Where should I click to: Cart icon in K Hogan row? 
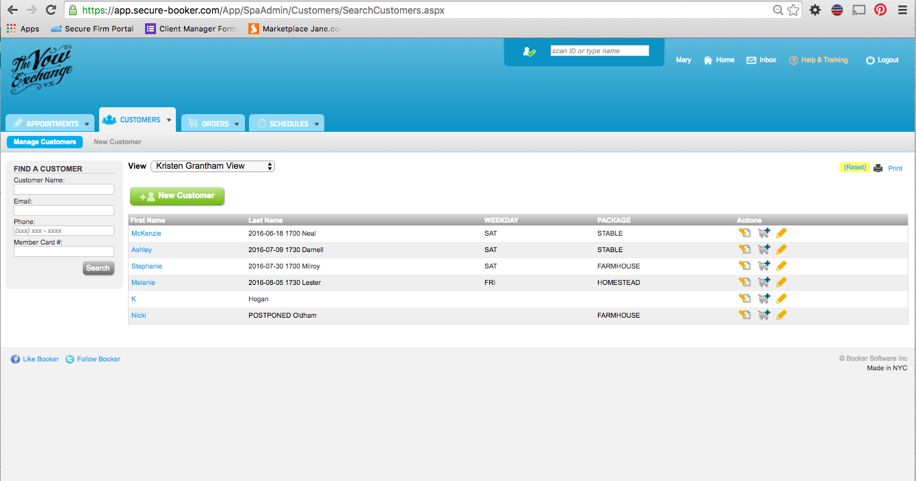pos(763,299)
